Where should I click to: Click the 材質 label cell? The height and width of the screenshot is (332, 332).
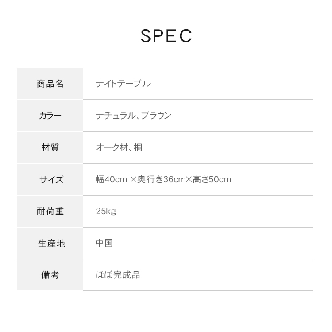[50, 147]
